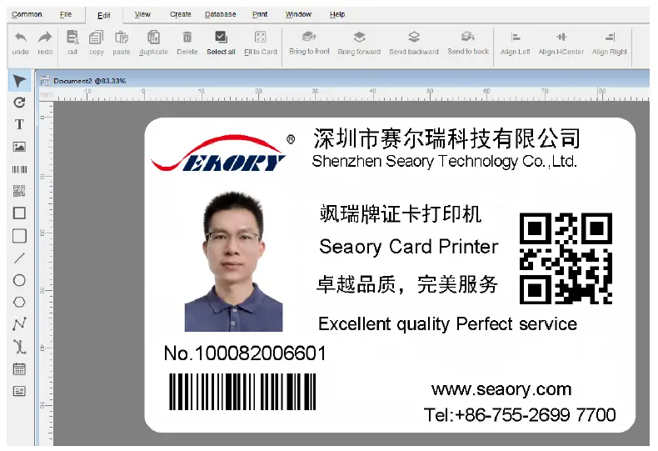Click the Bring forward icon

pos(359,37)
